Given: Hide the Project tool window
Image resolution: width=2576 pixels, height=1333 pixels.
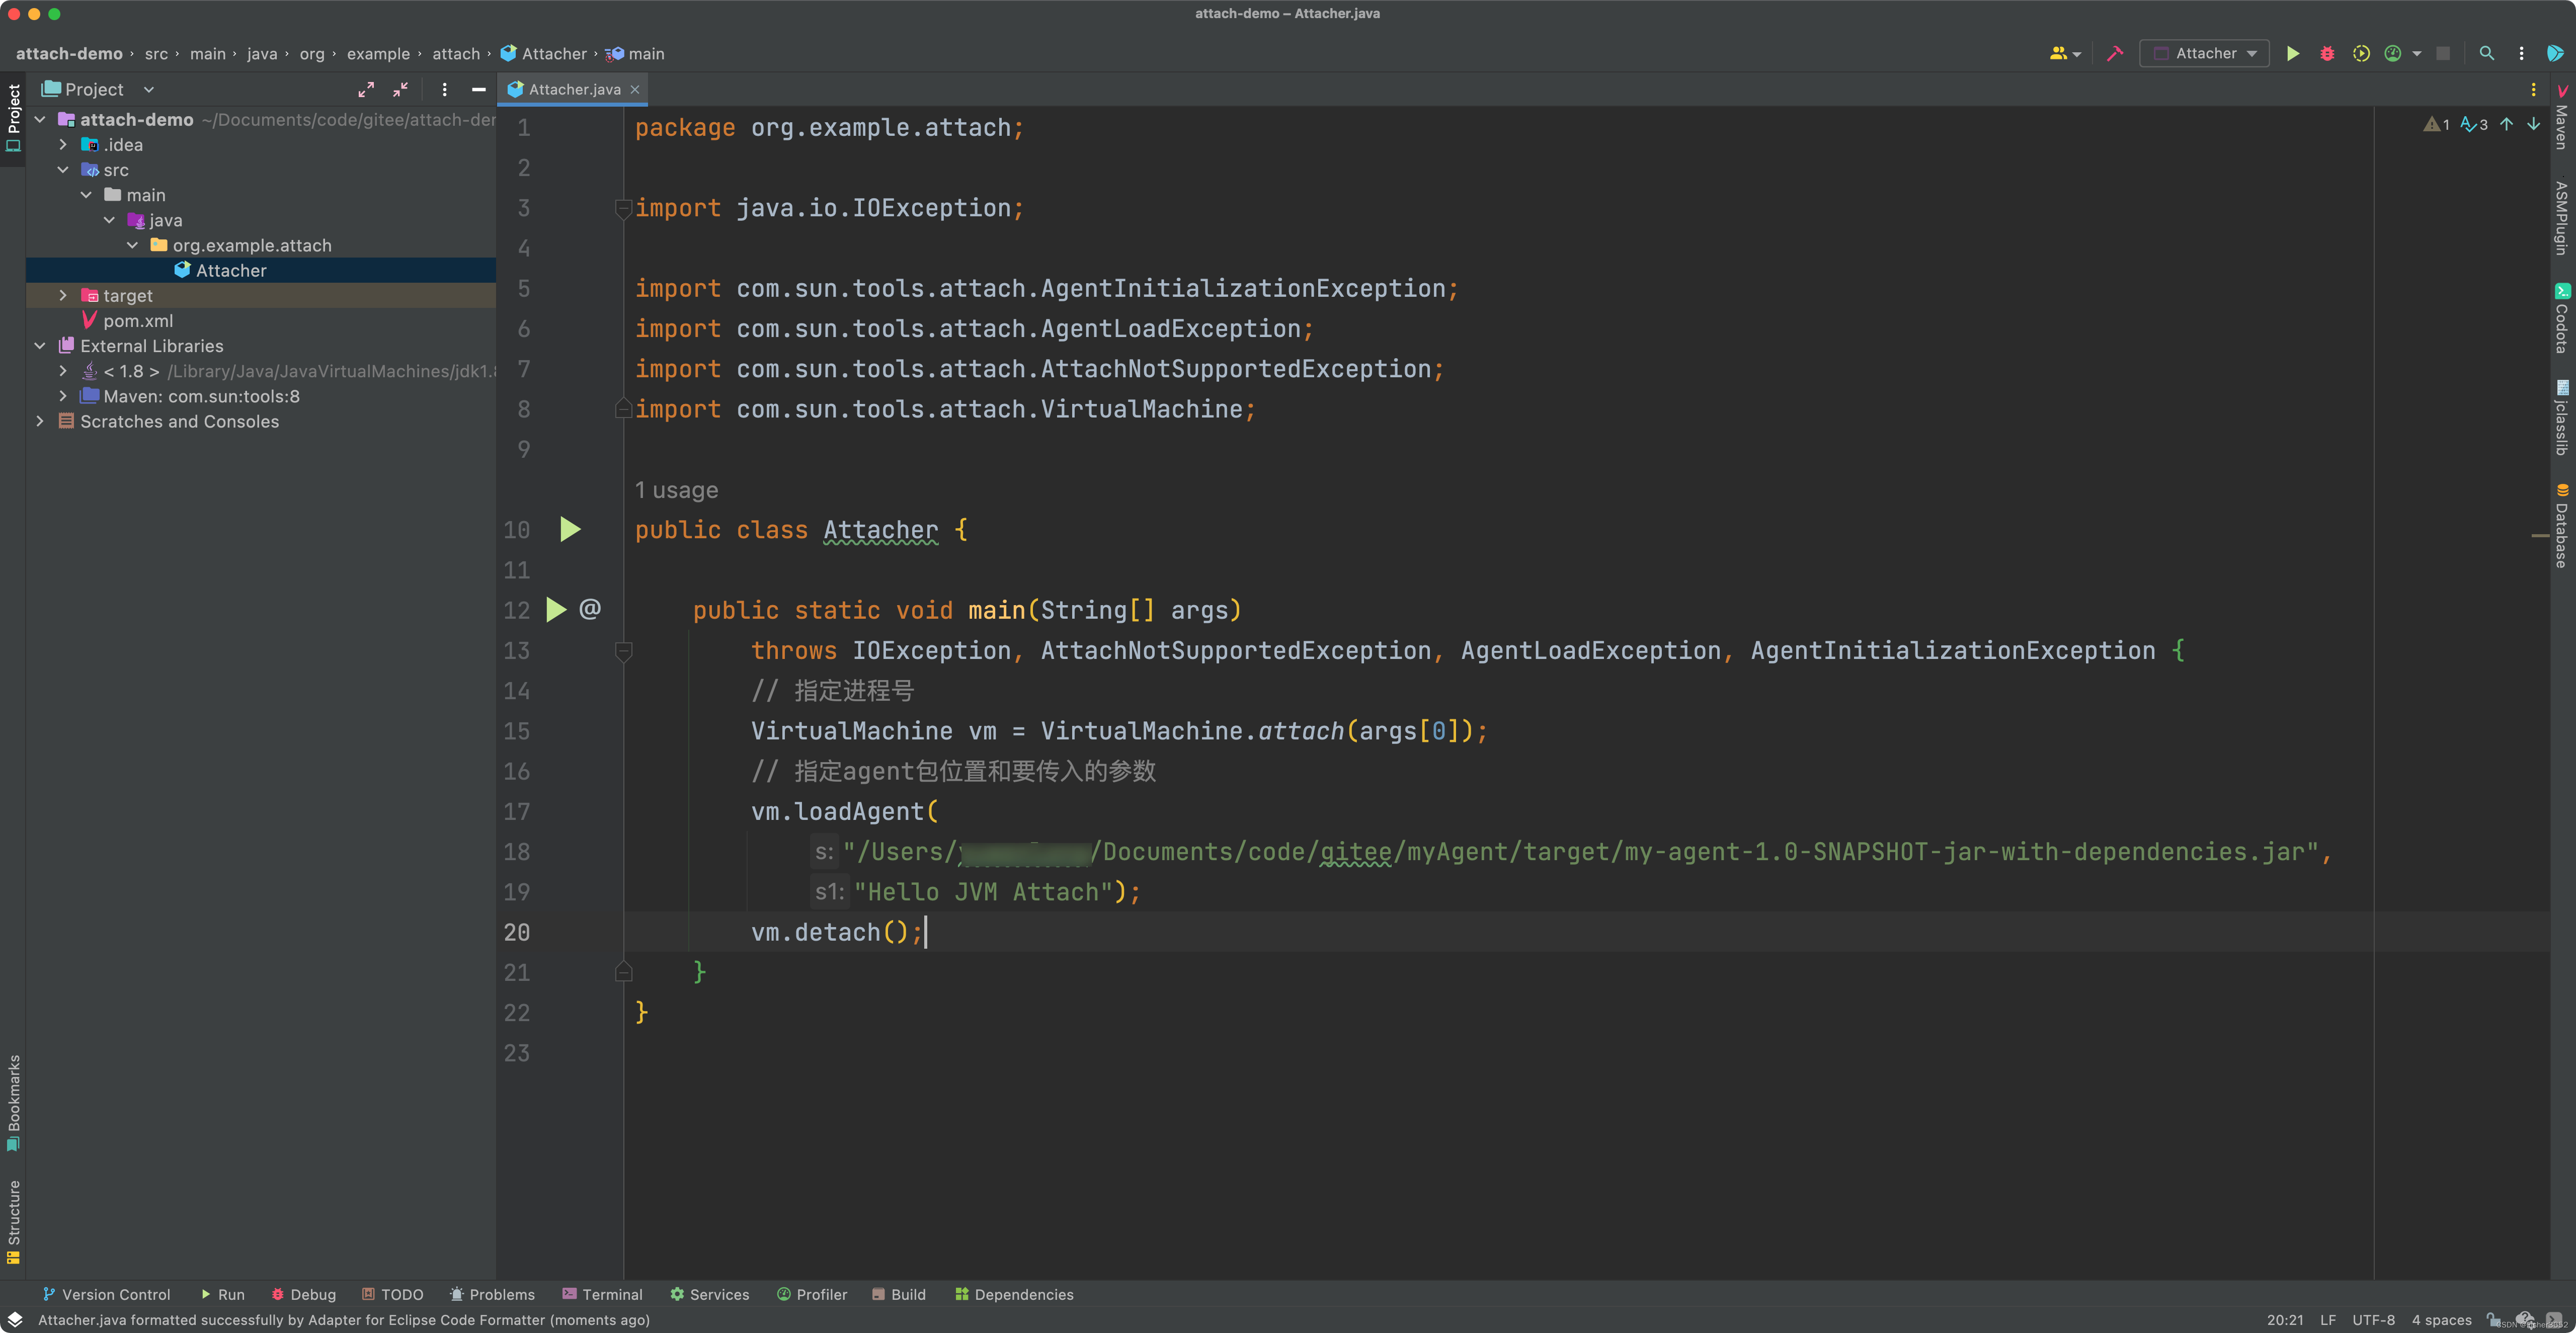Looking at the screenshot, I should point(479,90).
